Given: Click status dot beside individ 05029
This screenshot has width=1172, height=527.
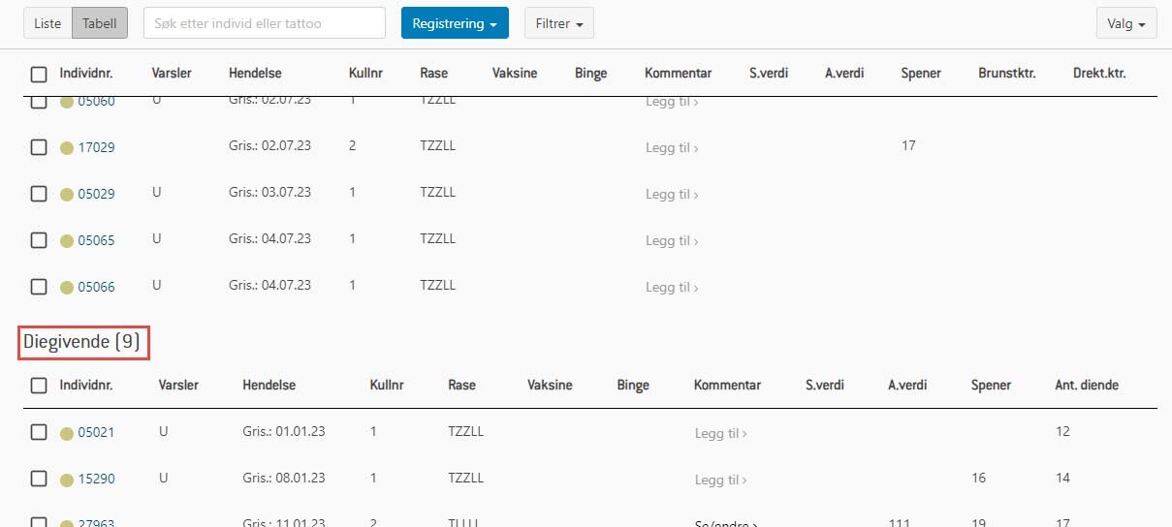Looking at the screenshot, I should pyautogui.click(x=67, y=195).
